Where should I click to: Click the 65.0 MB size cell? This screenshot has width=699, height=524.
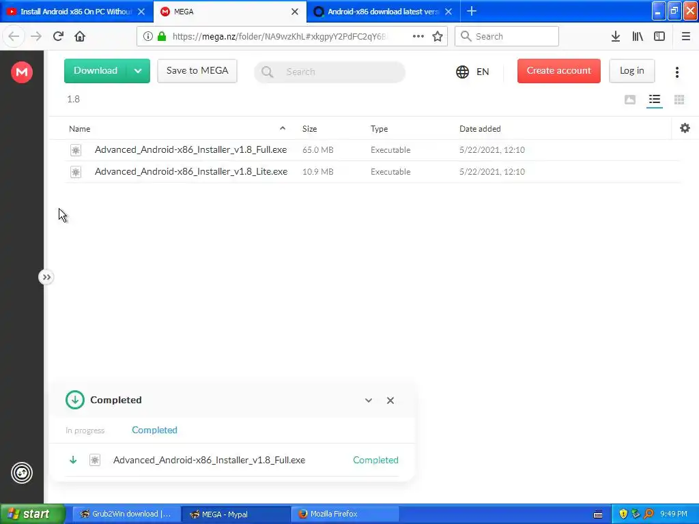pyautogui.click(x=318, y=150)
